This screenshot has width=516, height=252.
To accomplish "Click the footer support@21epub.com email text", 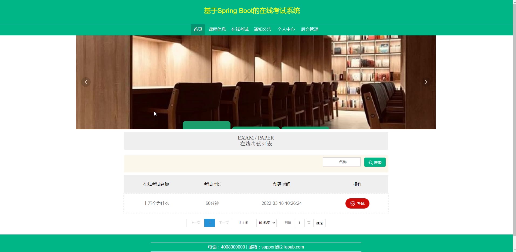I will [x=283, y=247].
